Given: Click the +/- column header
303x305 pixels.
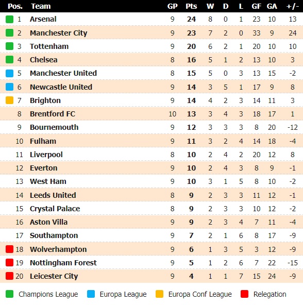Looking at the screenshot, I should click(x=293, y=6).
